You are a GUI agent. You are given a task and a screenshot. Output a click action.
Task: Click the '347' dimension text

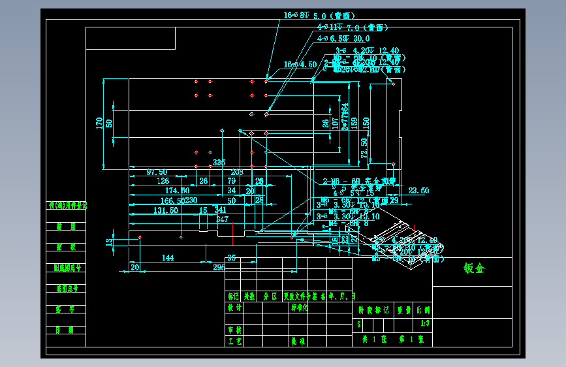click(222, 219)
